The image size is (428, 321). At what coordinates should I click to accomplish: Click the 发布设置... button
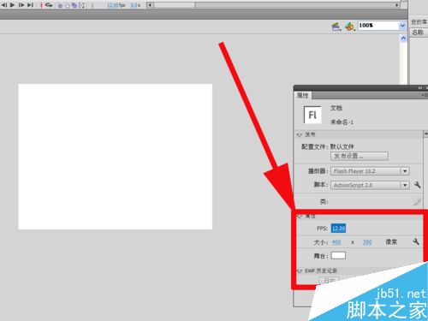[360, 156]
